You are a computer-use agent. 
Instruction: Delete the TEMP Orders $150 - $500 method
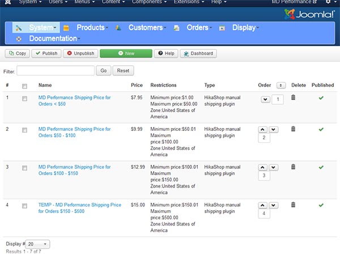293,205
